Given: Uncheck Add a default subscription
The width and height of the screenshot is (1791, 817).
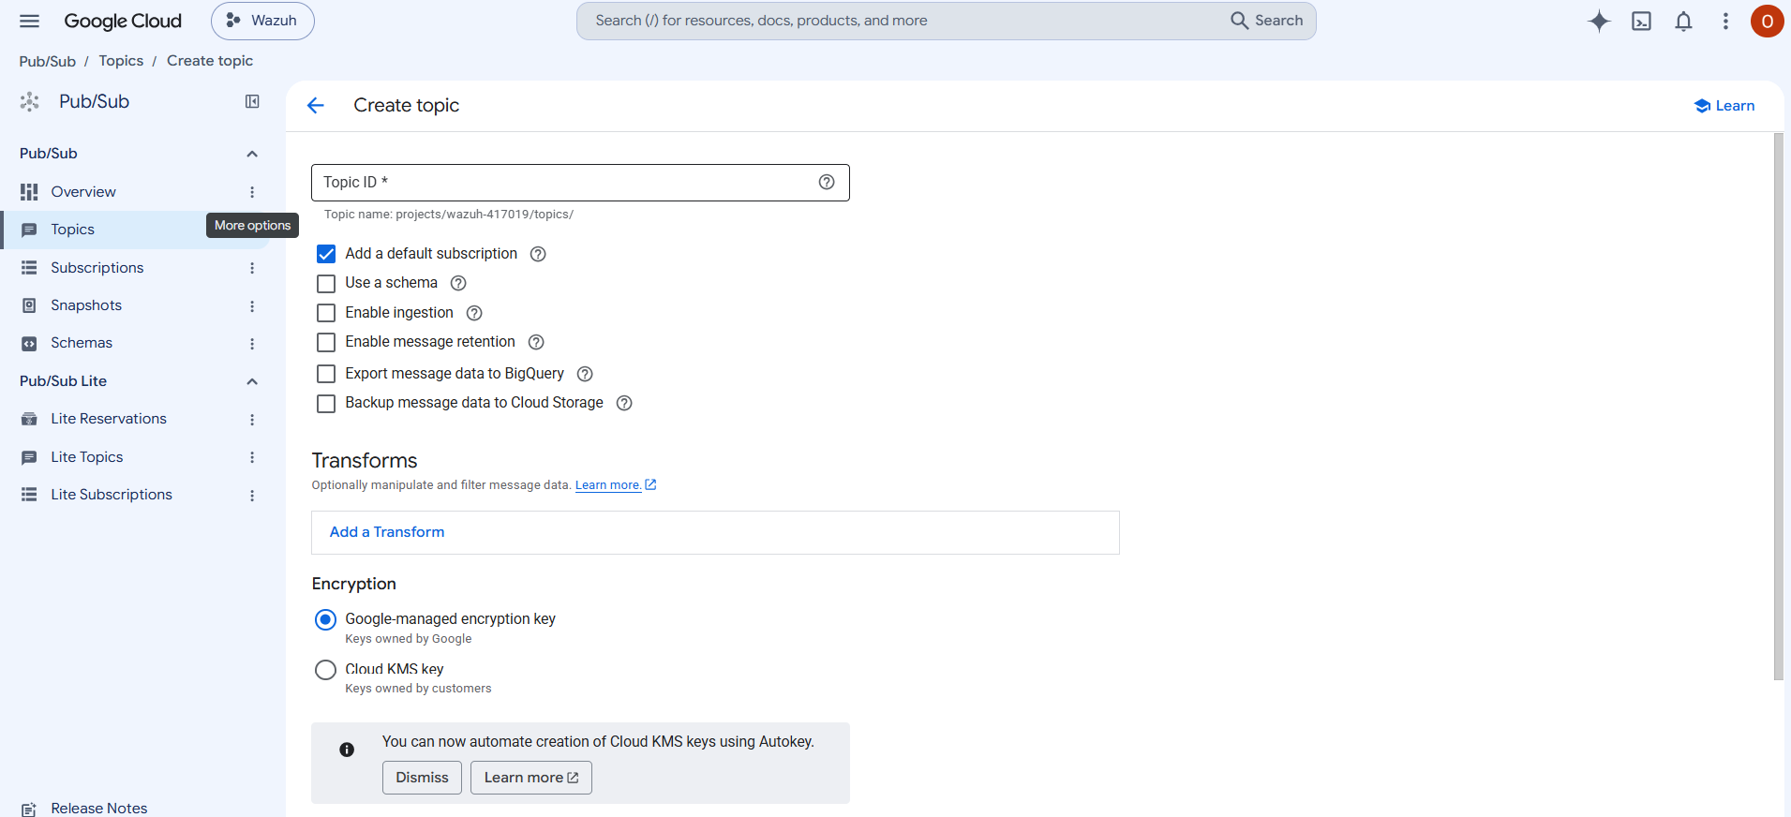Looking at the screenshot, I should click(x=326, y=254).
